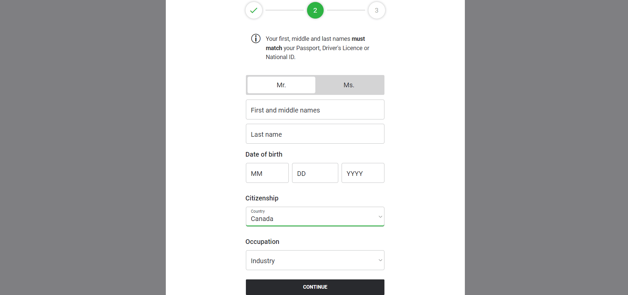This screenshot has height=295, width=628.
Task: Click the MM month field
Action: pos(267,173)
